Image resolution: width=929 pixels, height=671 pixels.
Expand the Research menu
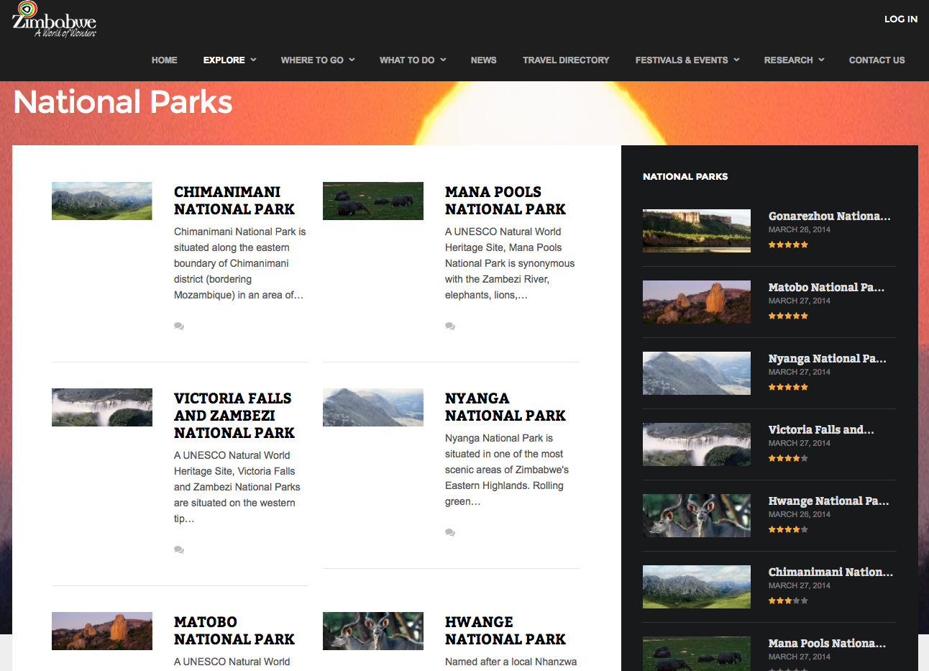click(794, 60)
